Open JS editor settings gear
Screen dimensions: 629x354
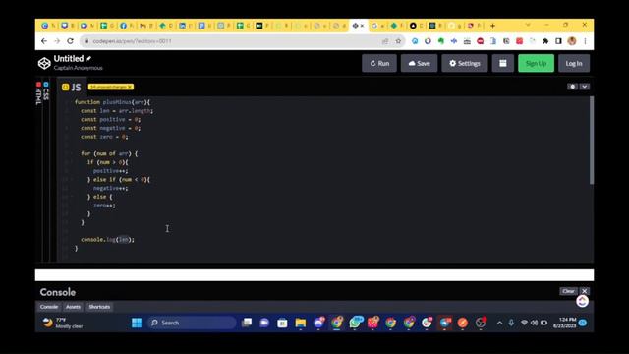tap(572, 87)
